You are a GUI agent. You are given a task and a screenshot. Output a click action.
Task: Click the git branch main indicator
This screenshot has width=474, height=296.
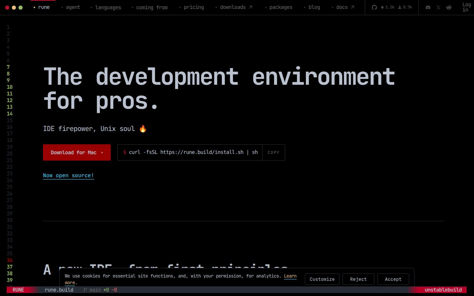[x=93, y=290]
